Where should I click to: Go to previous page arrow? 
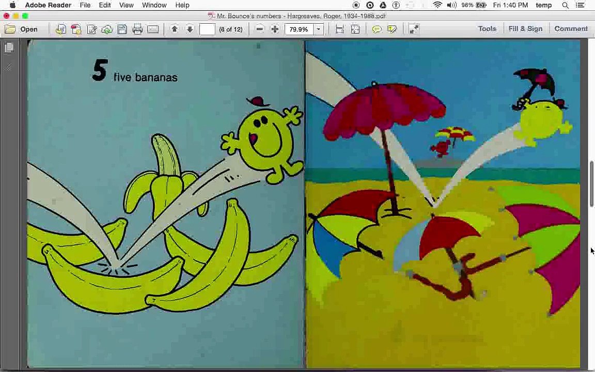click(175, 29)
